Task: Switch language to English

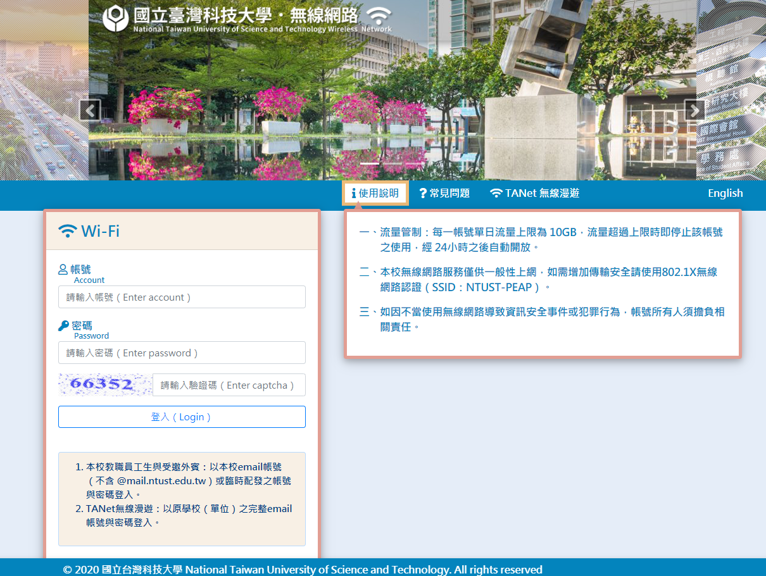Action: (x=725, y=193)
